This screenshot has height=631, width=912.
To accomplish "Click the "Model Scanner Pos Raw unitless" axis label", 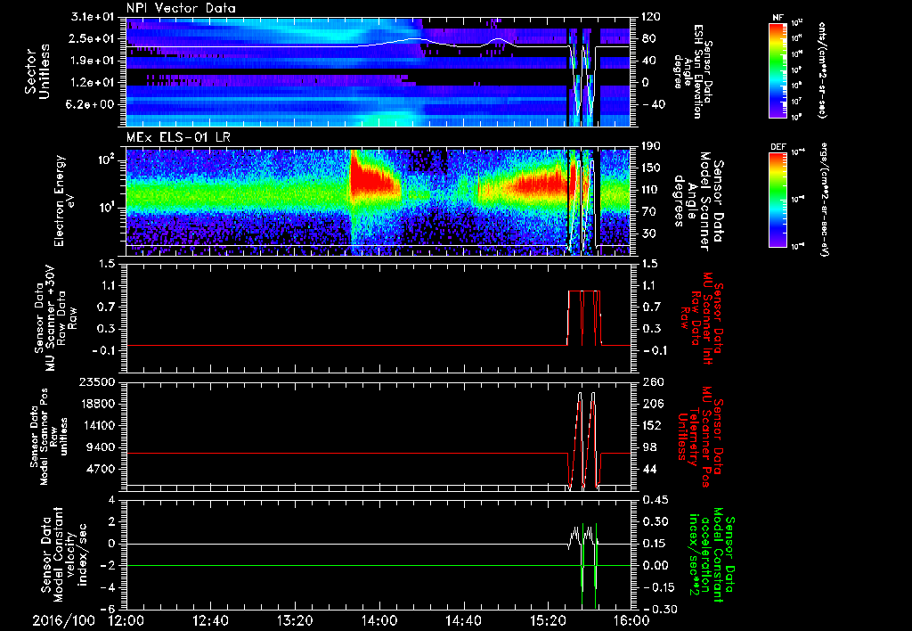I will coord(49,437).
